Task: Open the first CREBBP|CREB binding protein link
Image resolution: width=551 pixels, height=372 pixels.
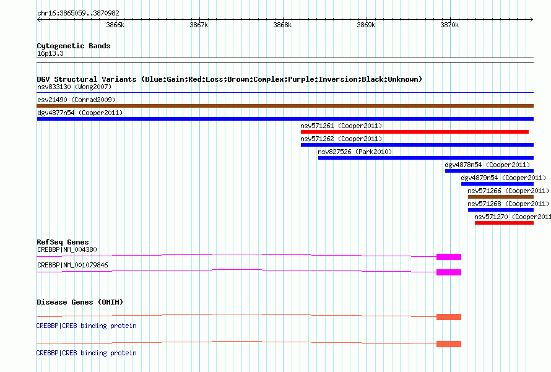Action: [x=87, y=326]
